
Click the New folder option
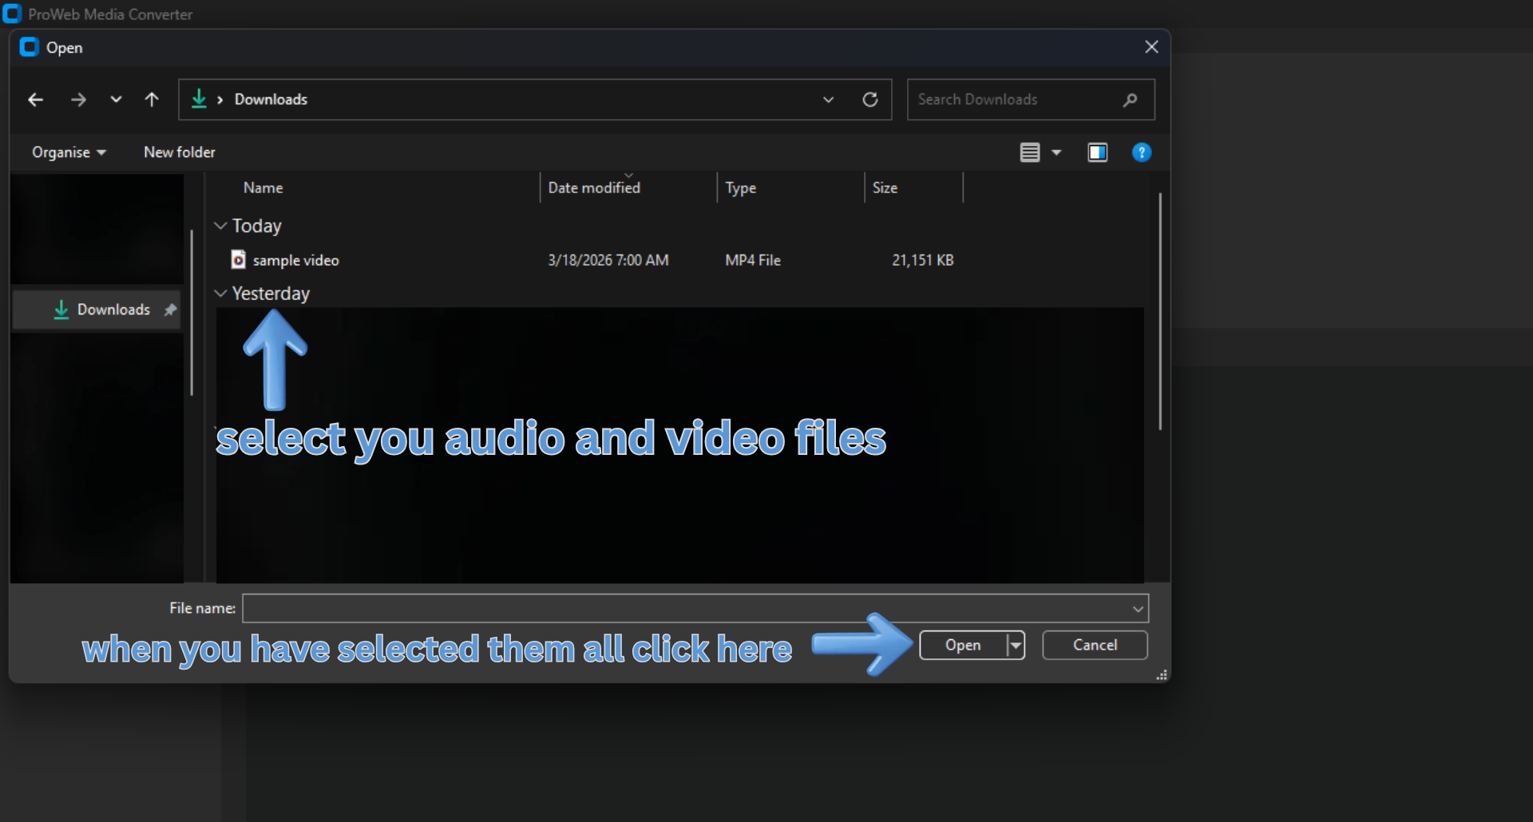pyautogui.click(x=179, y=152)
